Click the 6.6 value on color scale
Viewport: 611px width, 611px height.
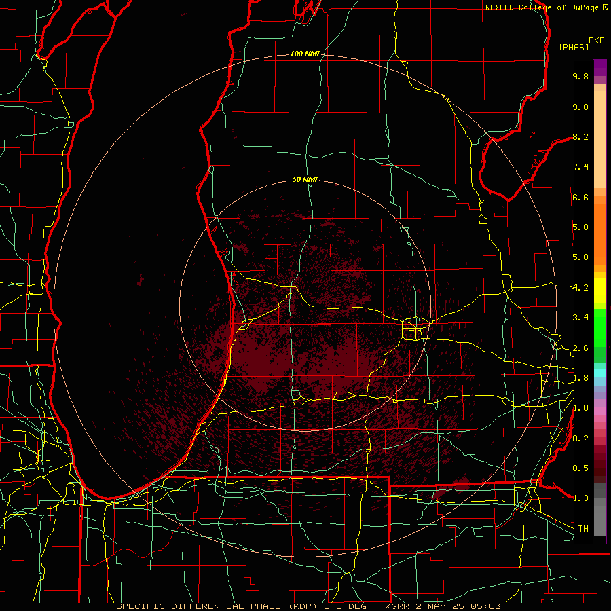point(580,197)
